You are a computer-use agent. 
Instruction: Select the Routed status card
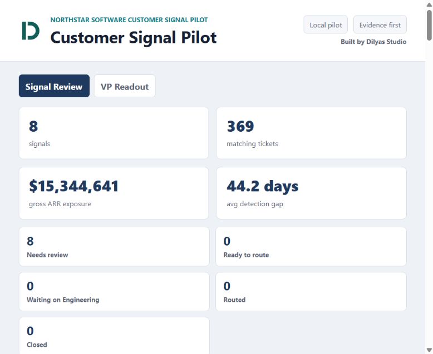(x=311, y=291)
